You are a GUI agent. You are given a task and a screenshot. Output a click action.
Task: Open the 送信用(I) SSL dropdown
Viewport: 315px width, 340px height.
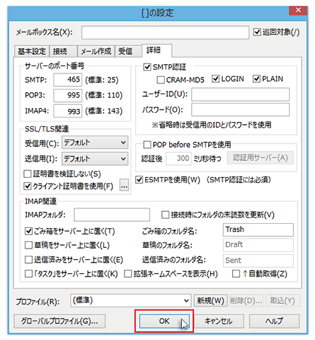(x=95, y=158)
